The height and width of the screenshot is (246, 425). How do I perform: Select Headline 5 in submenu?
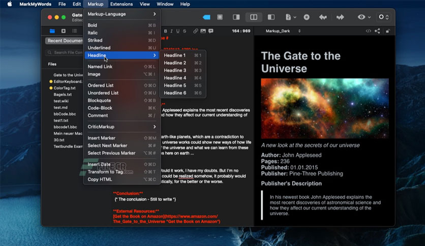tap(183, 85)
